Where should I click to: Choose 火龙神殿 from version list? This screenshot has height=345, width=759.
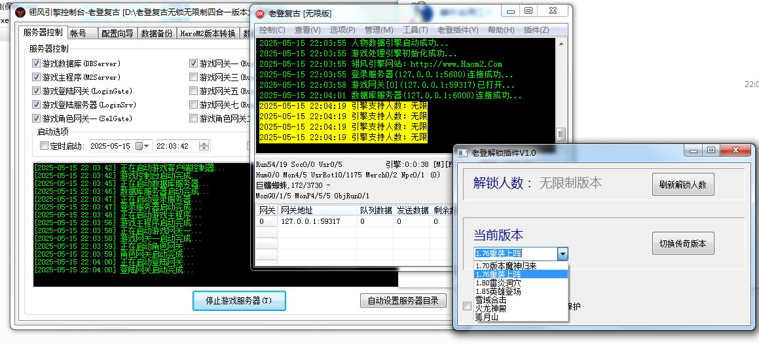tap(521, 308)
